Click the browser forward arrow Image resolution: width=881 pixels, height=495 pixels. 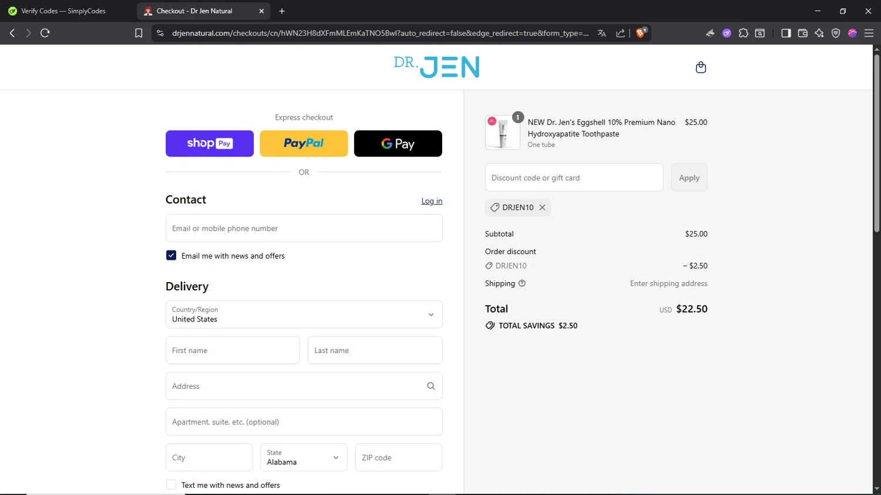(28, 33)
